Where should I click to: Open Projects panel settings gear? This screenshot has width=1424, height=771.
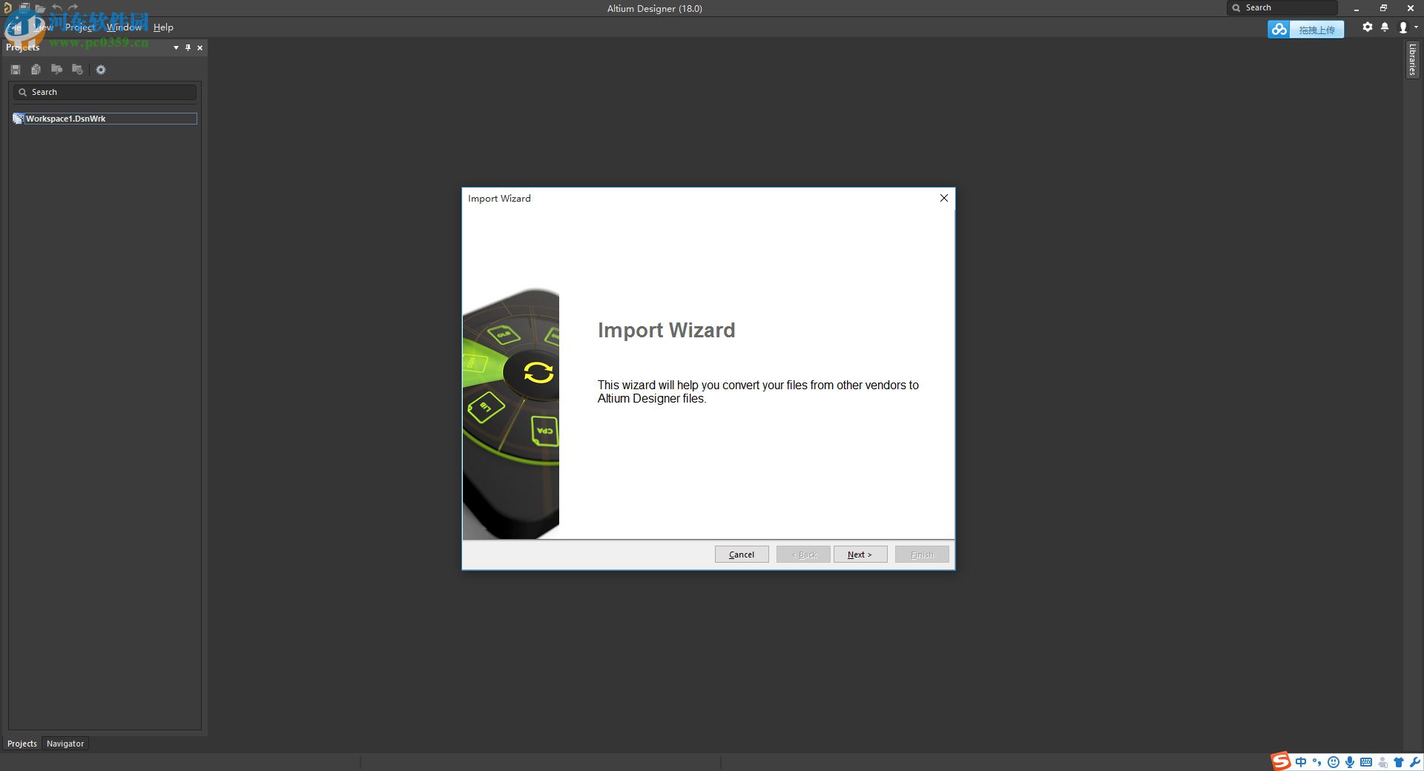(x=101, y=70)
